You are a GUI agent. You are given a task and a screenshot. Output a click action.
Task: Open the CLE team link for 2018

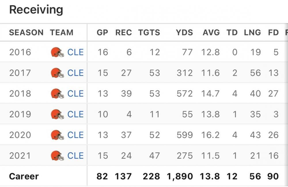coord(75,94)
